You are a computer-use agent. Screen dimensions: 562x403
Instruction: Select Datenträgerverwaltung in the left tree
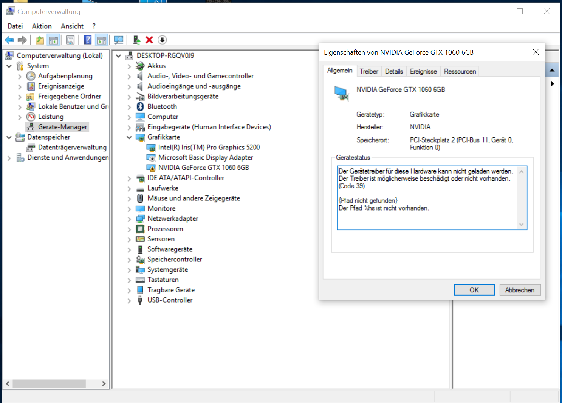[x=72, y=148]
